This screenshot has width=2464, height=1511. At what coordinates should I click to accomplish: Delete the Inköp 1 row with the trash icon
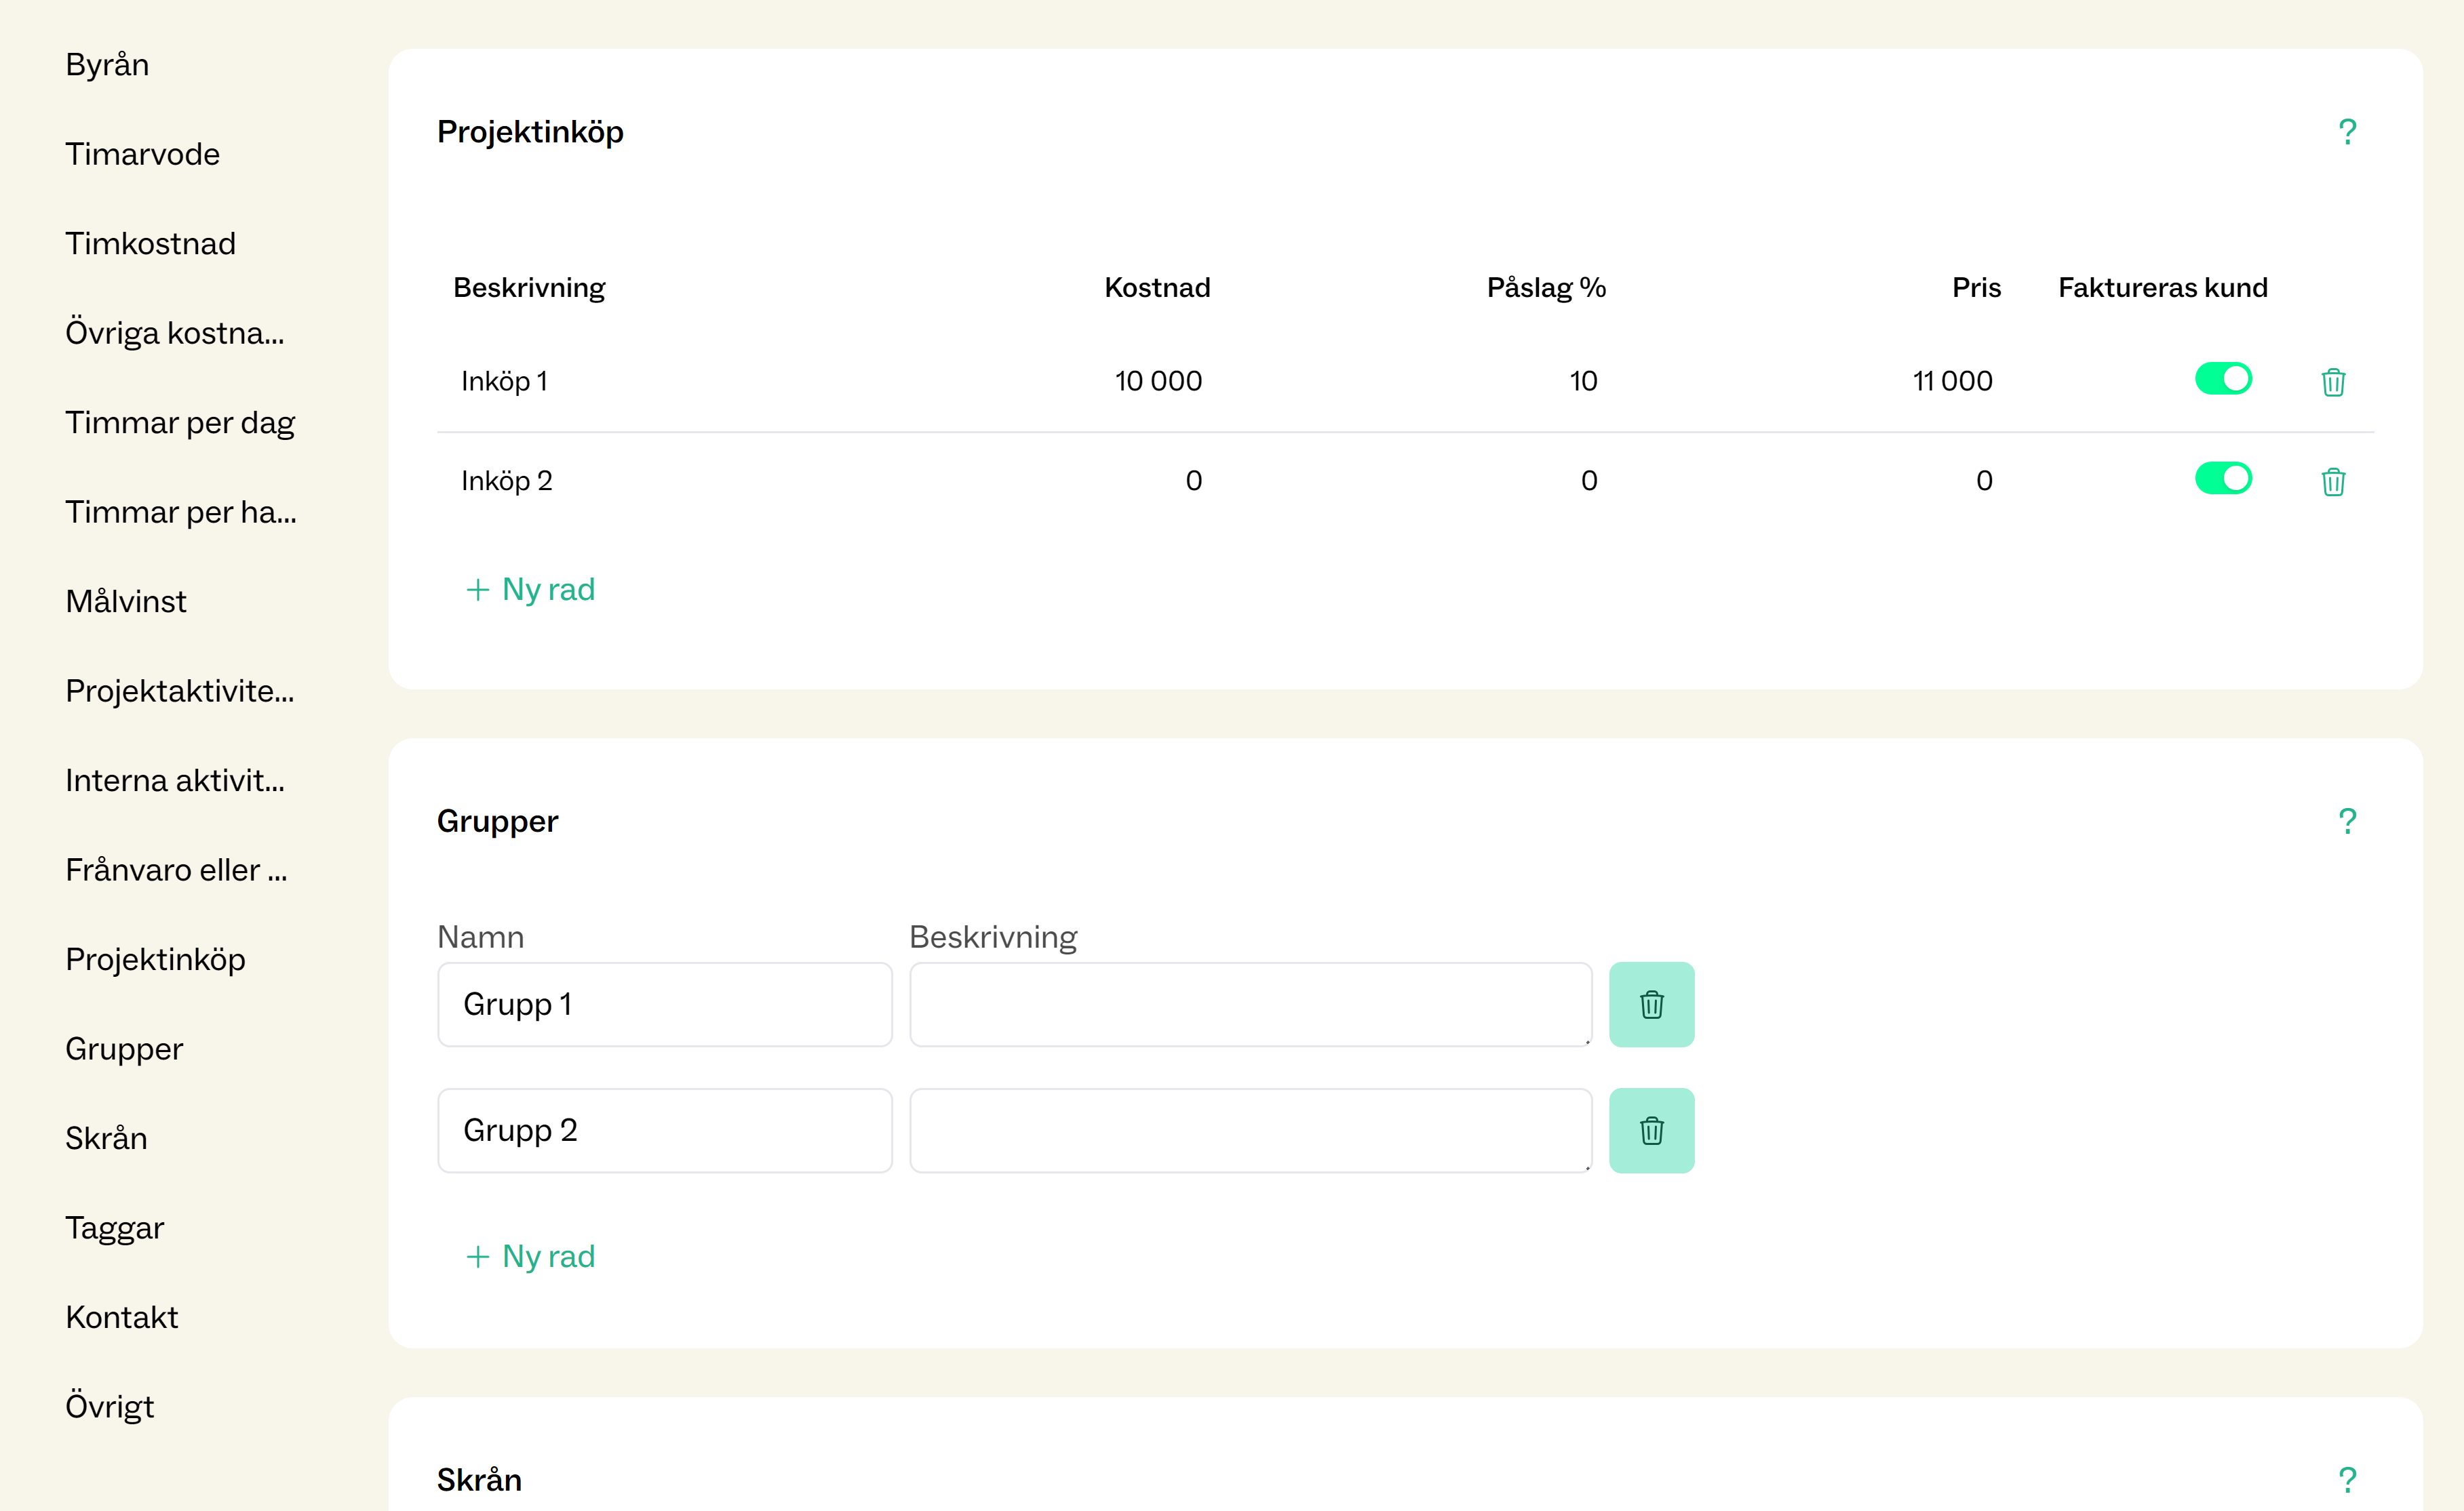pos(2332,382)
